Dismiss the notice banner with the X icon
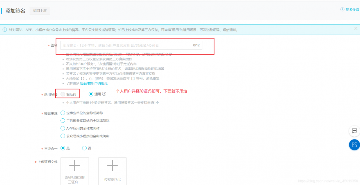The width and height of the screenshot is (360, 185). coord(355,28)
